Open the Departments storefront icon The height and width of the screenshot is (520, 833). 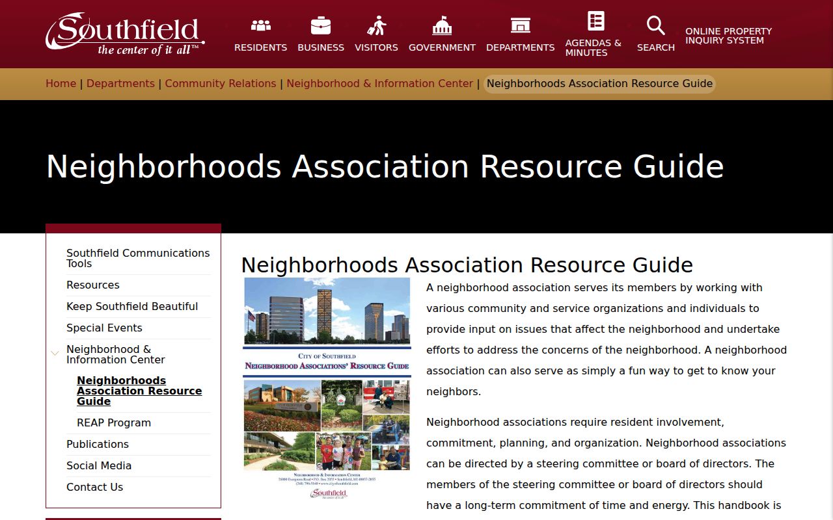520,25
